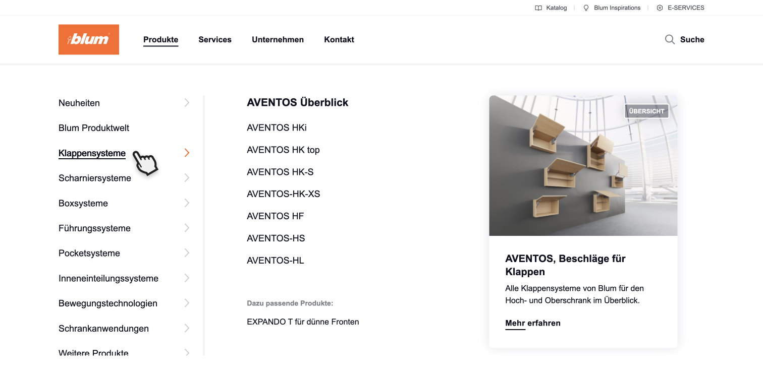Select Bewegungstechnologien category
Screen dimensions: 763x382
click(108, 303)
